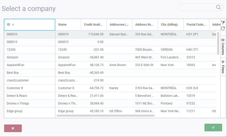Click credit value 48,128.73

coord(97,65)
